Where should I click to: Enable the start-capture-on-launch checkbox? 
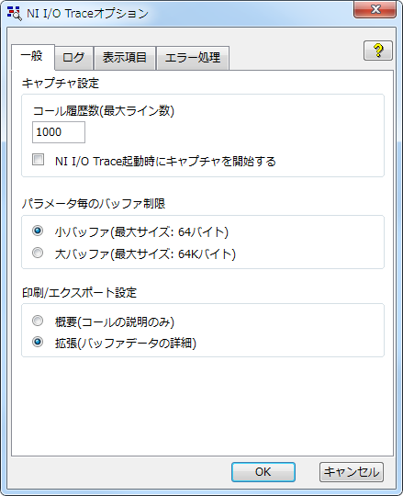coord(39,160)
